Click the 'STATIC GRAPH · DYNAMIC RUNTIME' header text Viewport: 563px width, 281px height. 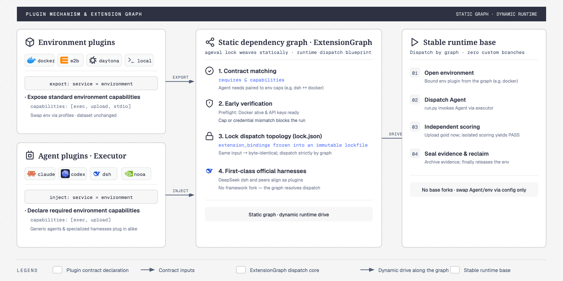click(x=497, y=14)
